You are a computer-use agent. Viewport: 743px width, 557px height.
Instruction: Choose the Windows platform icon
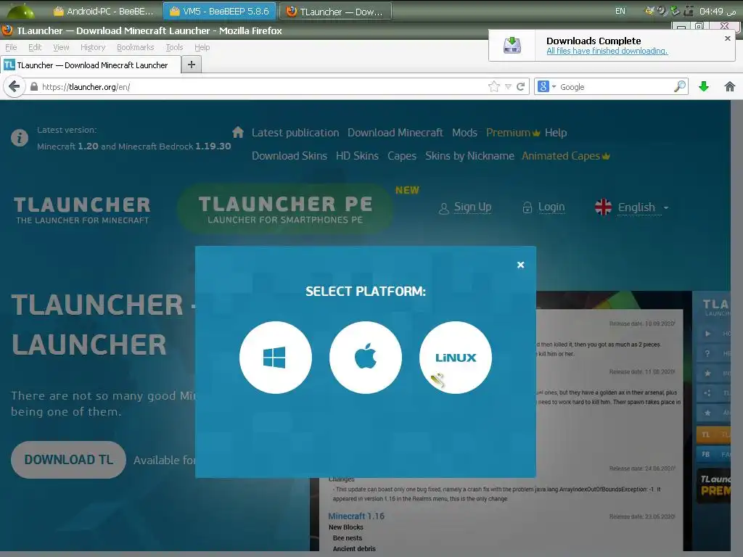(x=275, y=357)
